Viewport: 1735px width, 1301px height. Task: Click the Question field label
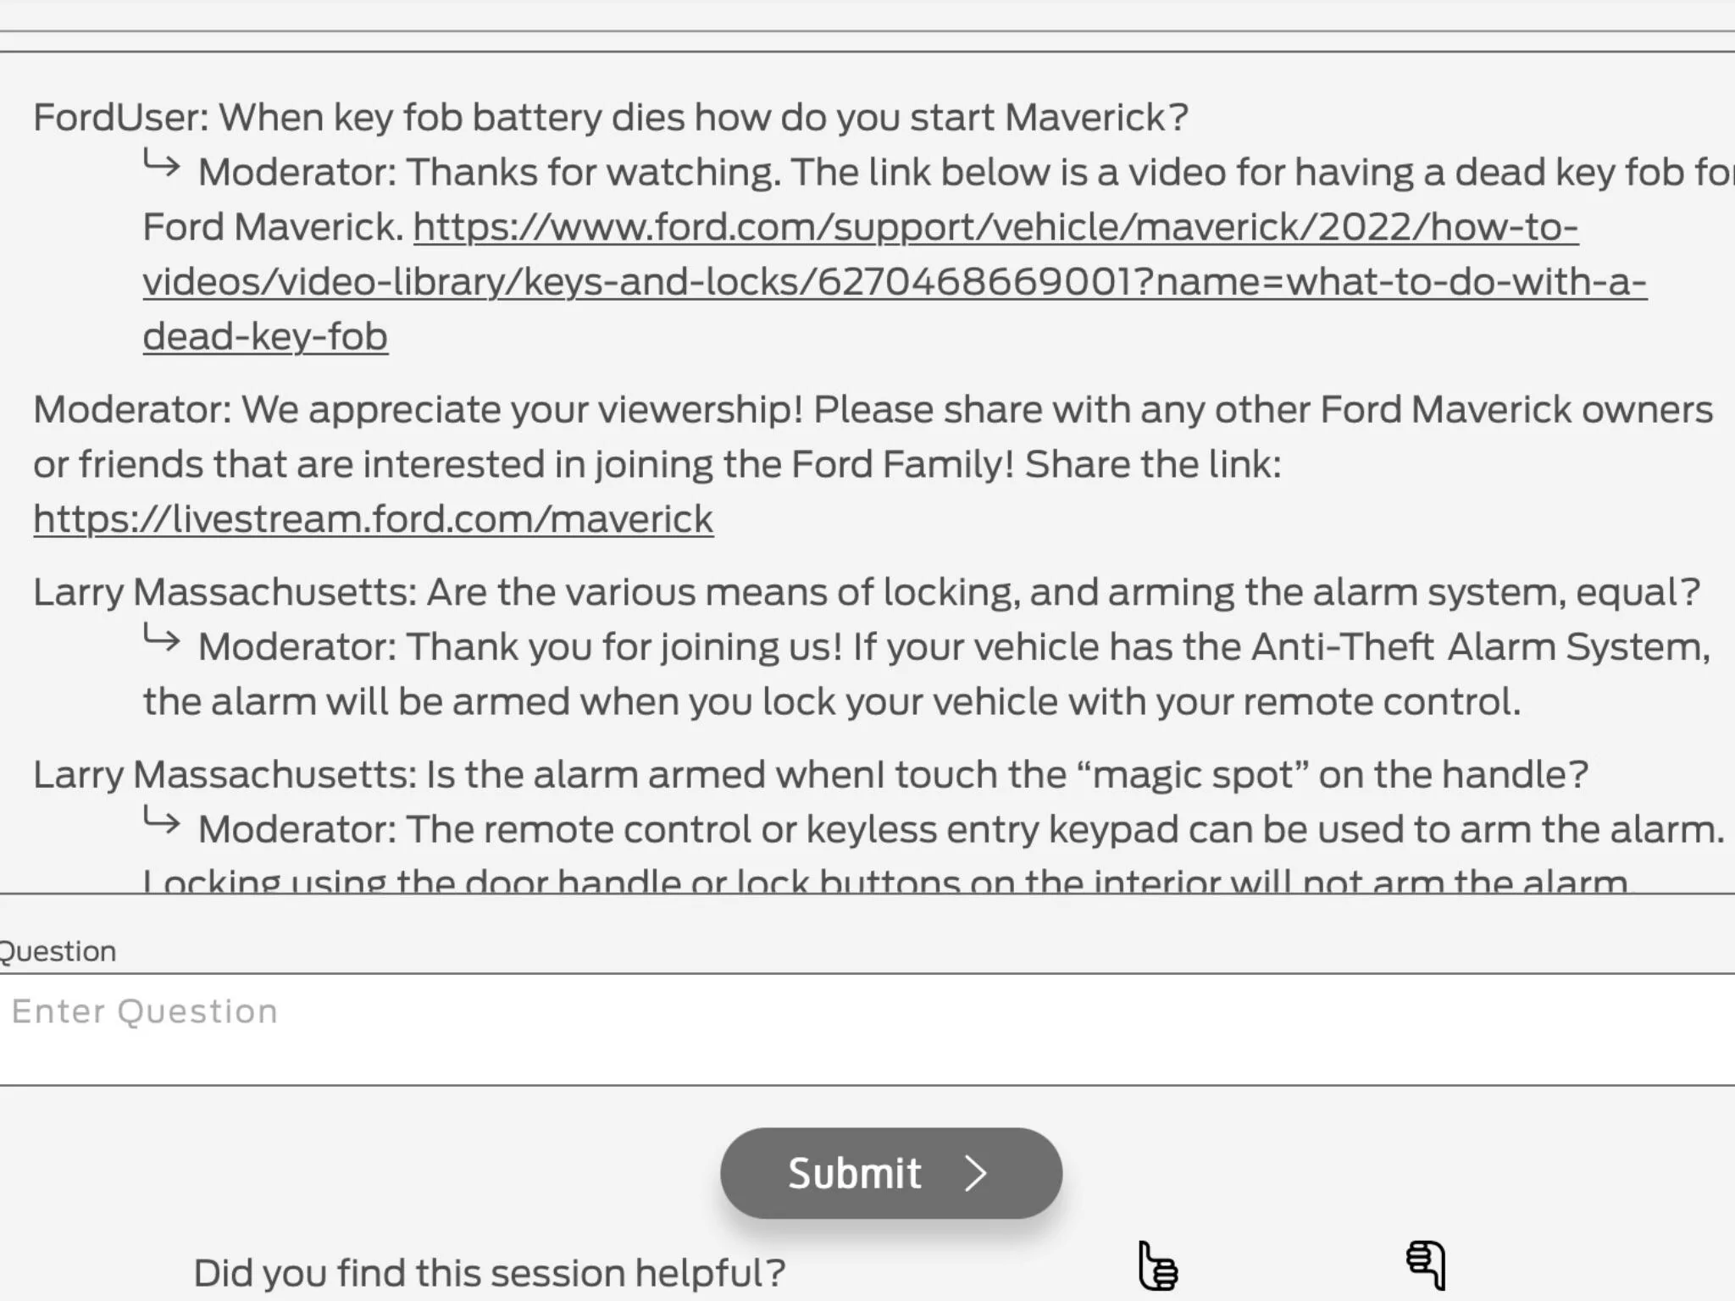pos(58,951)
